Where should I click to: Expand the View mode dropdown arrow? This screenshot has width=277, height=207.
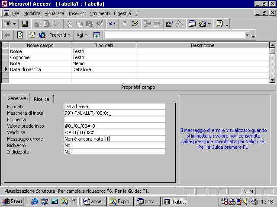tap(14, 24)
